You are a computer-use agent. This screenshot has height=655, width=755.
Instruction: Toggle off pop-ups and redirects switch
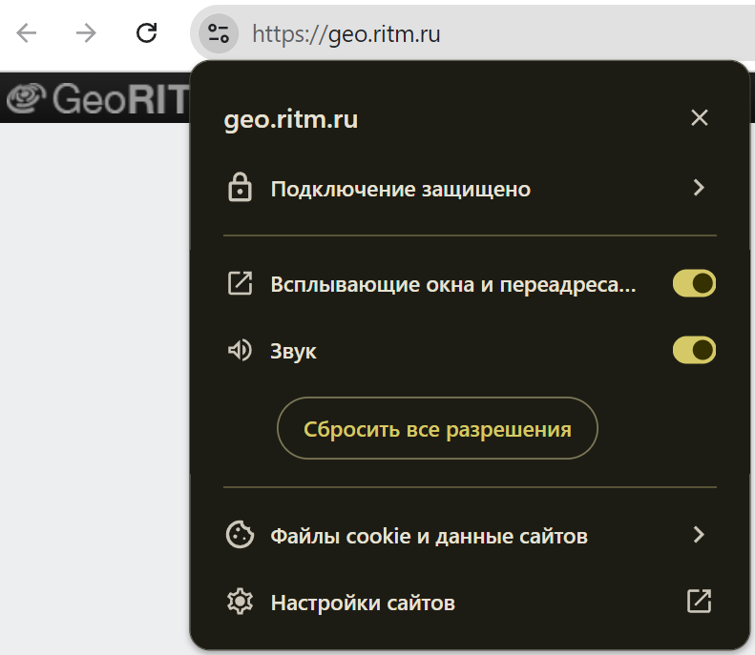tap(694, 283)
